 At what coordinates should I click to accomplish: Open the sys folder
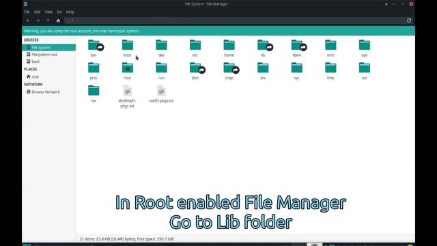pos(297,68)
